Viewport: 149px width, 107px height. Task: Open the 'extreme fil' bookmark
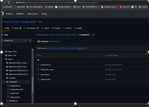pos(125,7)
